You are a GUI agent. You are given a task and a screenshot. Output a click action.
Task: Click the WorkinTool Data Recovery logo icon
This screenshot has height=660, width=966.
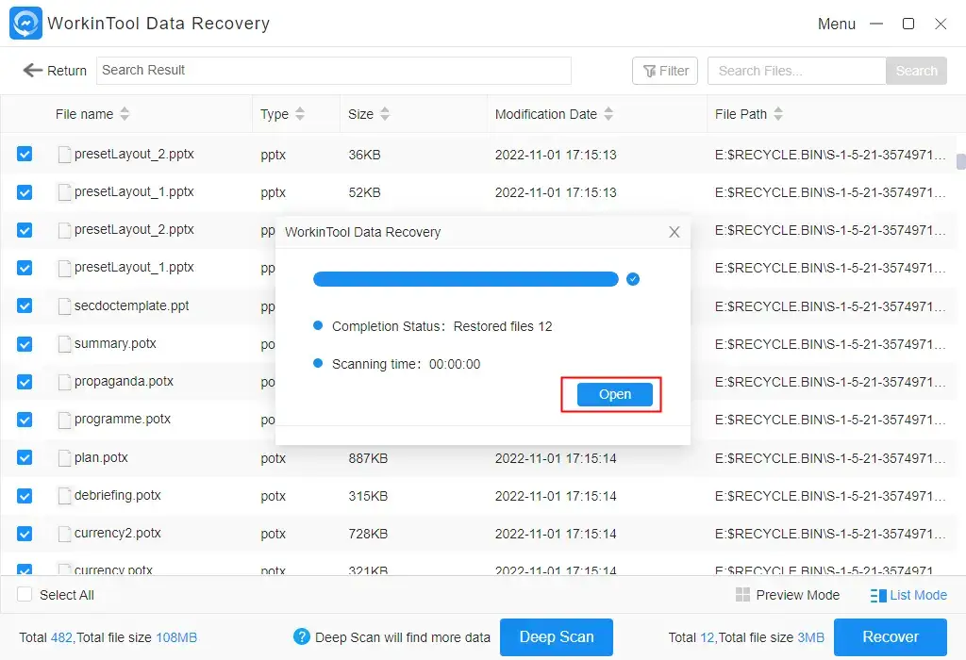tap(25, 24)
